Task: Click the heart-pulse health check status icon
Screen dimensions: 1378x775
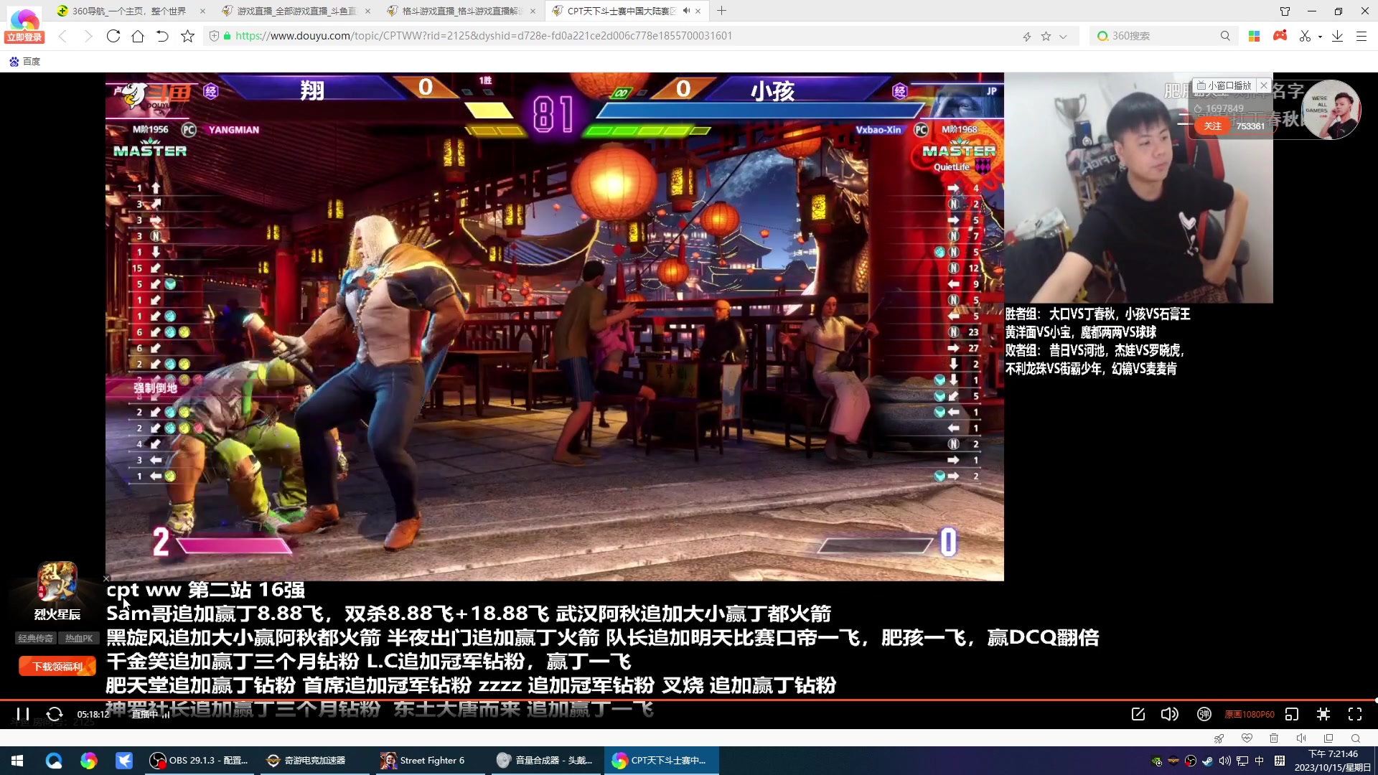Action: tap(1247, 738)
